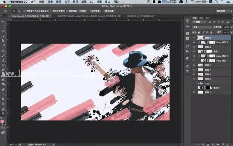233x146 pixels.
Task: Click the lock all icon
Action: [x=211, y=32]
